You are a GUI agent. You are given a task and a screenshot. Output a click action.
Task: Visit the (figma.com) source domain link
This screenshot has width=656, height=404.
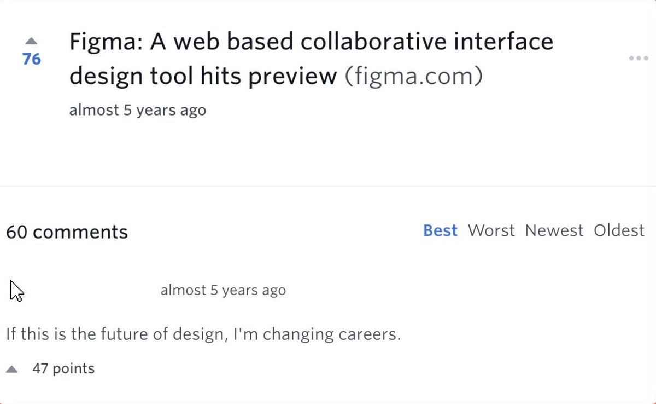coord(414,77)
